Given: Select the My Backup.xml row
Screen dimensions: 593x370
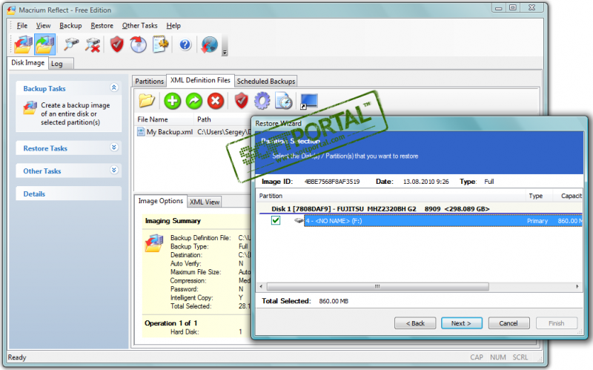Looking at the screenshot, I should [193, 132].
